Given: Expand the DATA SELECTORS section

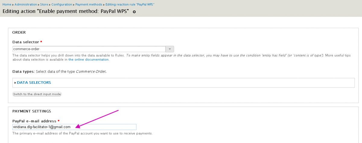Looking at the screenshot, I should (34, 82).
